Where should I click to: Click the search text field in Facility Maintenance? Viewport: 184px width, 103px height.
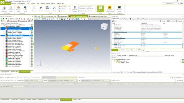pyautogui.click(x=13, y=86)
